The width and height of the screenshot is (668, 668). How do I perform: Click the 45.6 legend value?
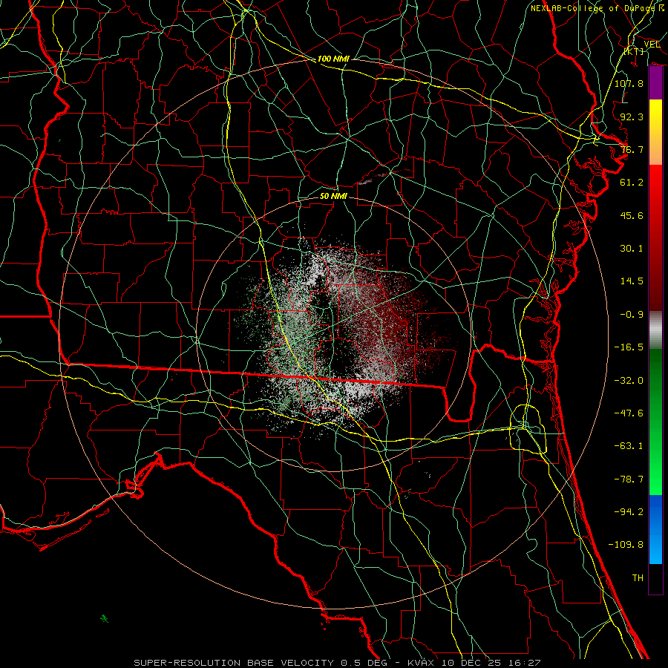(632, 215)
